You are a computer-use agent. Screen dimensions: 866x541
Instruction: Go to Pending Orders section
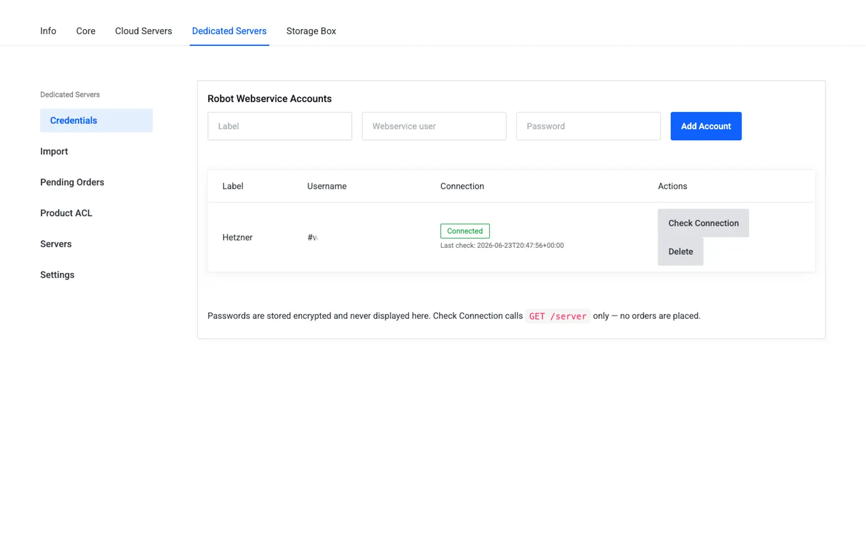coord(72,182)
